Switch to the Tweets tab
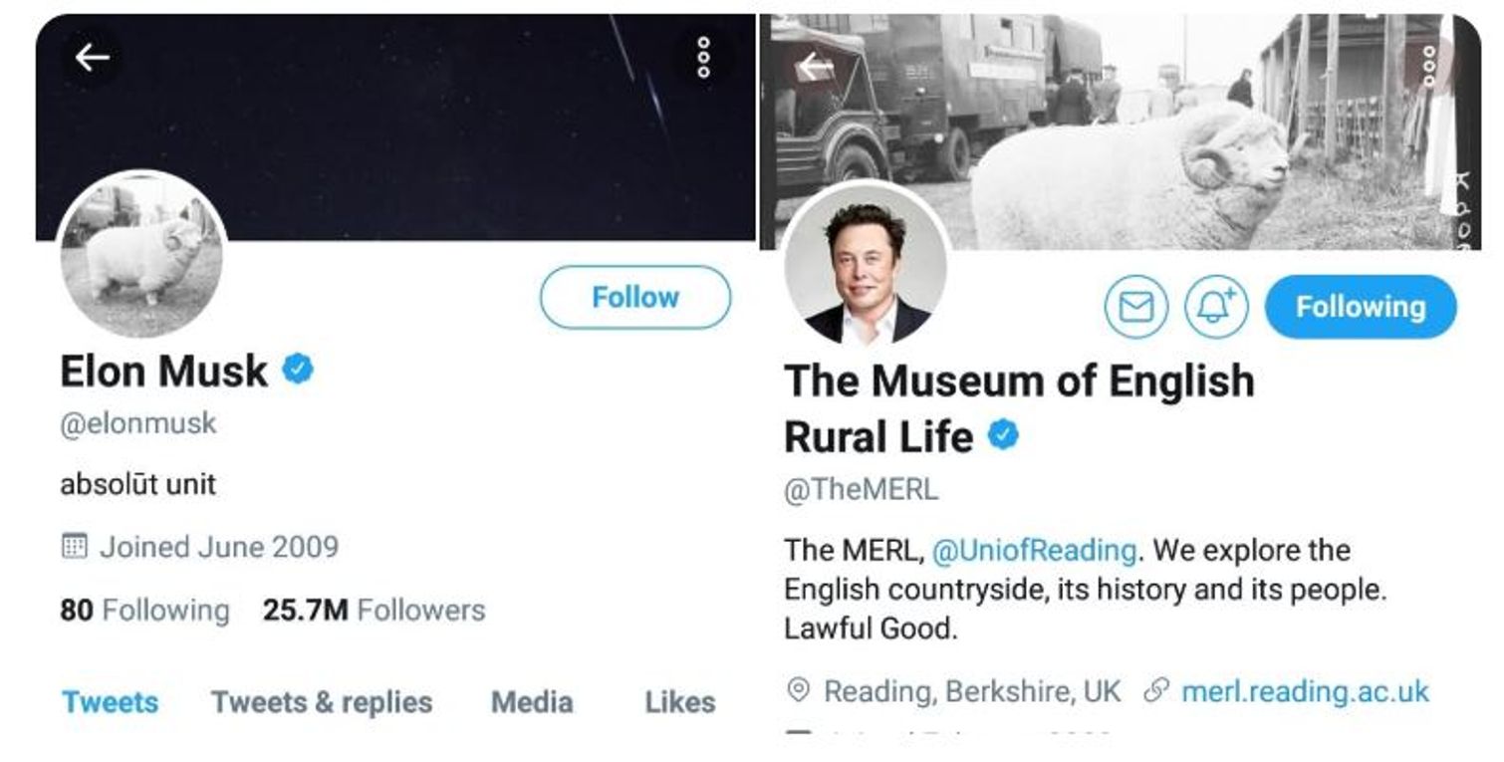The width and height of the screenshot is (1504, 762). point(110,701)
